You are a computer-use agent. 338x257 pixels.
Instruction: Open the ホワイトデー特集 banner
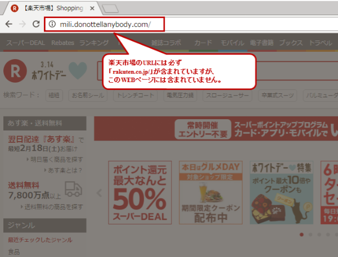(281, 193)
